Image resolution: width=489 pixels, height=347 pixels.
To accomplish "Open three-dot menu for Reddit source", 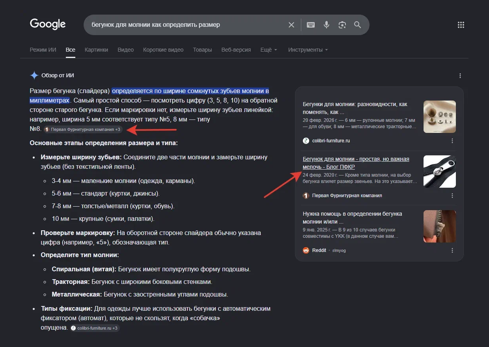I will coord(452,250).
